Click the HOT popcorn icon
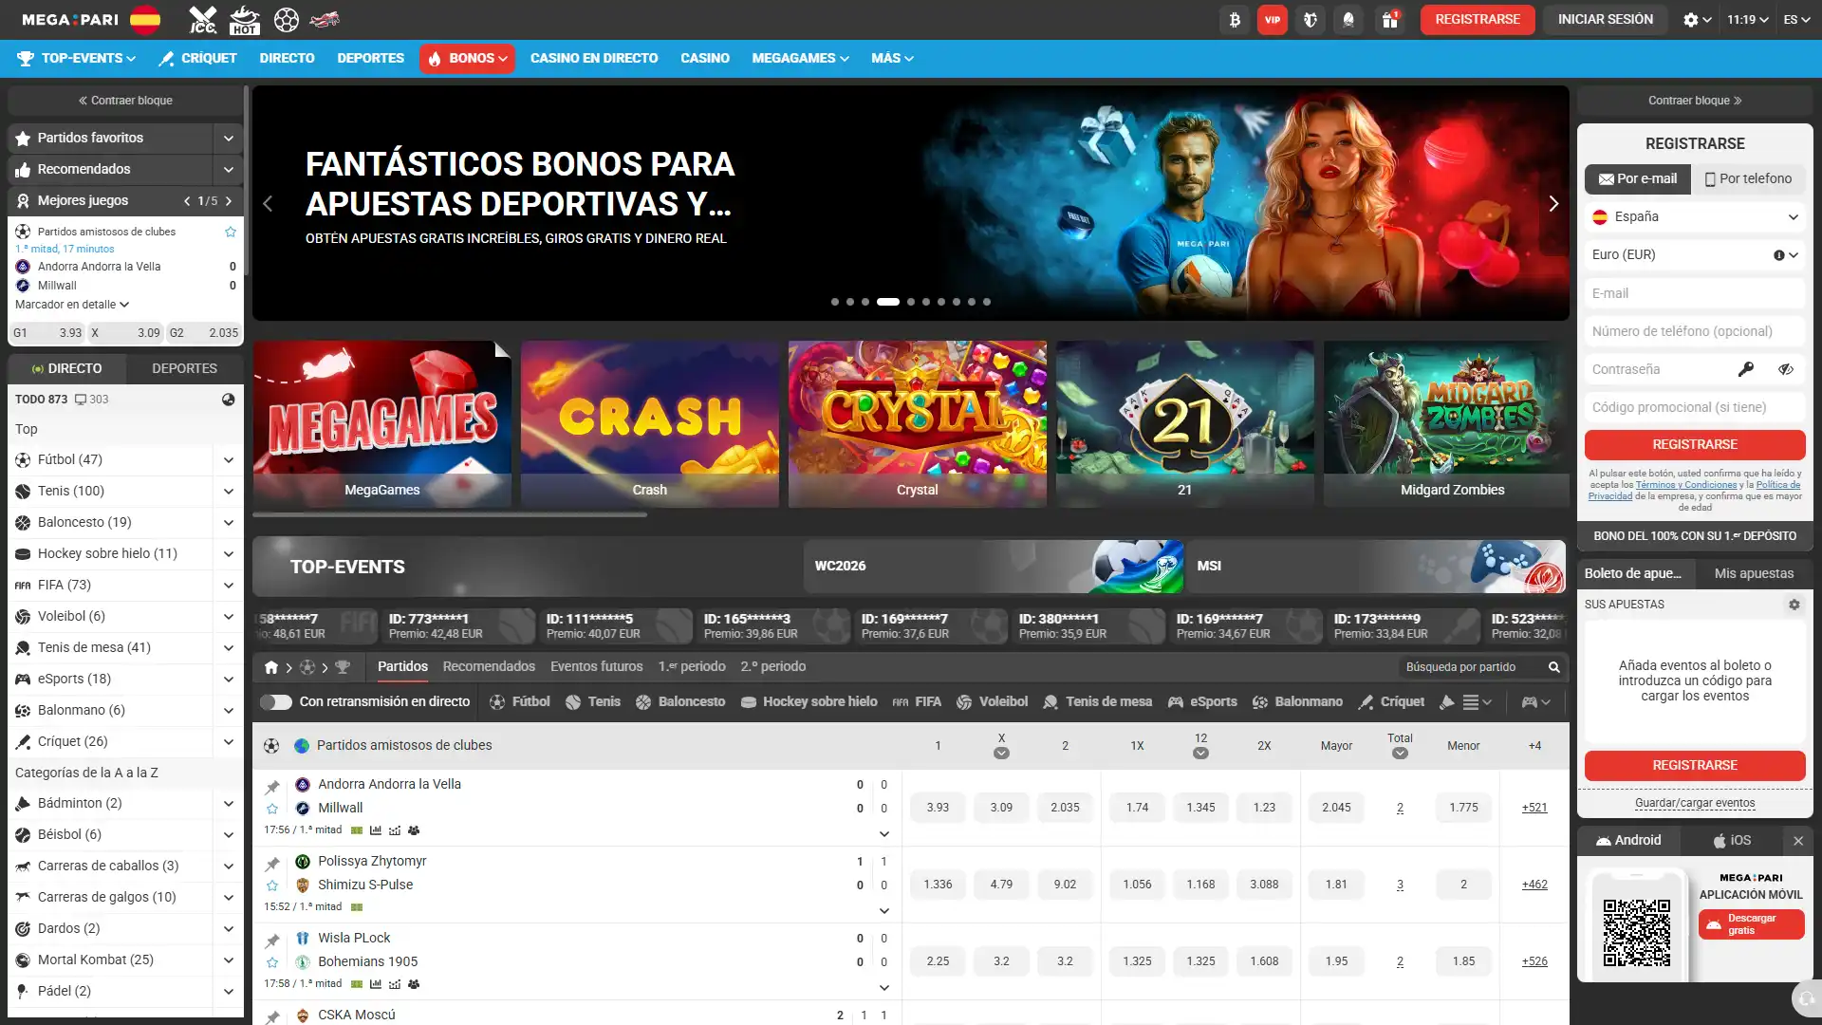Viewport: 1822px width, 1025px height. 245,19
